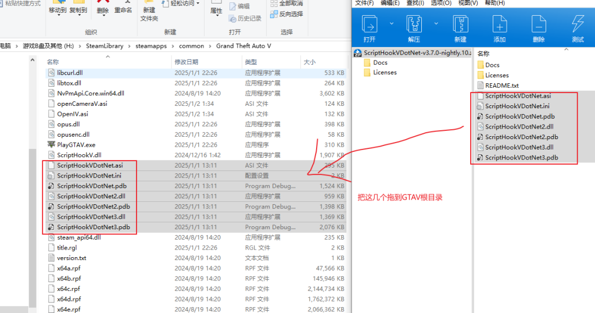Sort by the 名称 column in Explorer
The width and height of the screenshot is (595, 313).
[53, 62]
